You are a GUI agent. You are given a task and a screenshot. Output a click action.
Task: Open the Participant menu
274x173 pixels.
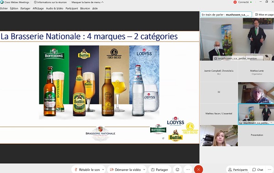pos(72,8)
